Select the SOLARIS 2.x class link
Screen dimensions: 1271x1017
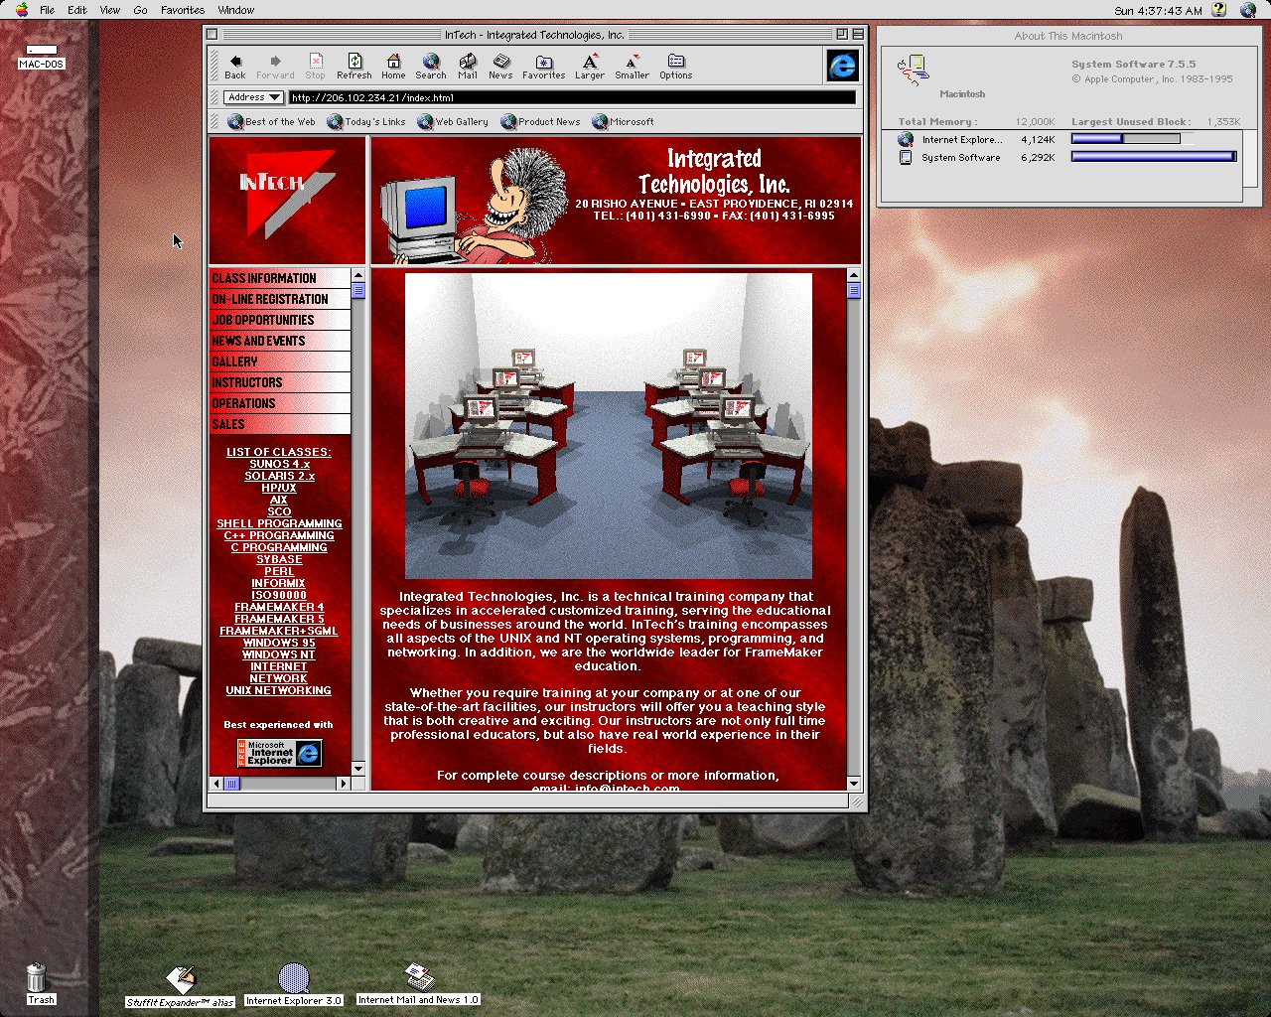[x=278, y=476]
